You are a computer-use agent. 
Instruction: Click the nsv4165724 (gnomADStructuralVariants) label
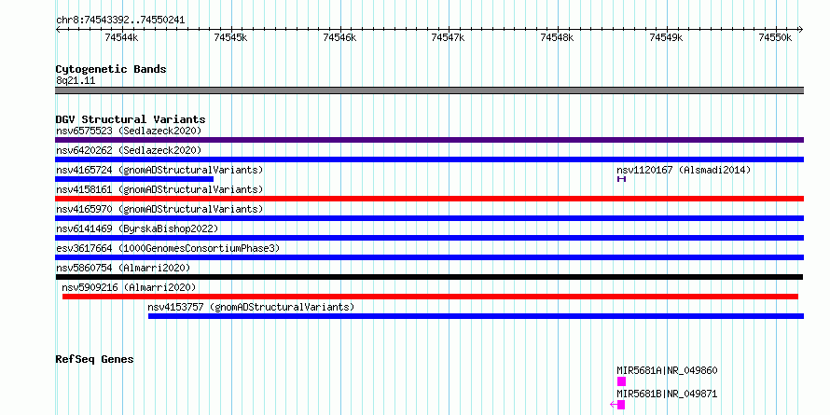(159, 170)
